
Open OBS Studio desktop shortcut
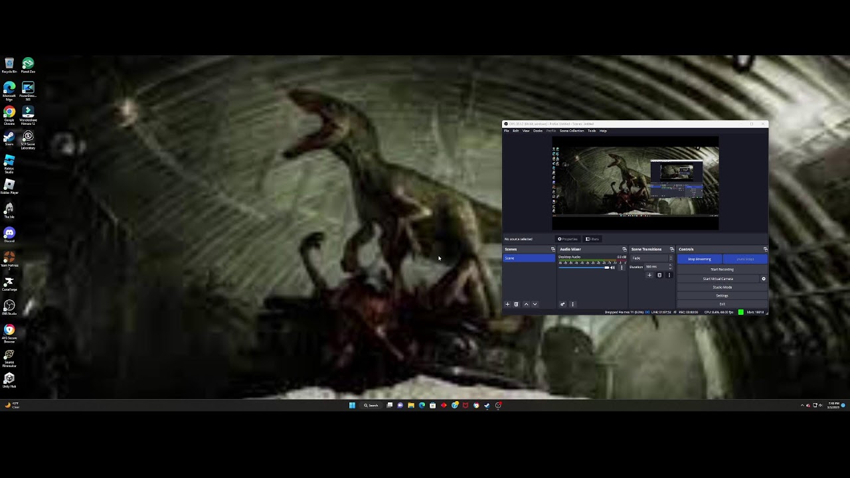[9, 308]
